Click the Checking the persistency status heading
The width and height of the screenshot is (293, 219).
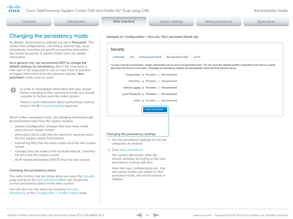(32, 170)
